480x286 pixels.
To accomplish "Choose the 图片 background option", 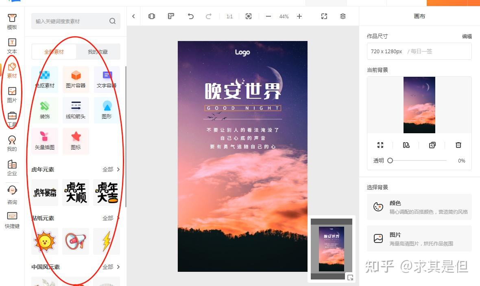I will [x=419, y=238].
